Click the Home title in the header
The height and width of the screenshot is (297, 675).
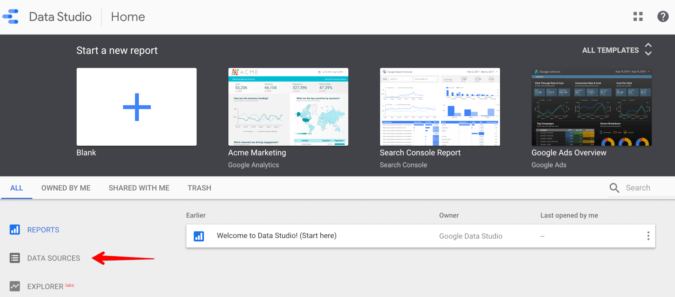(x=128, y=17)
